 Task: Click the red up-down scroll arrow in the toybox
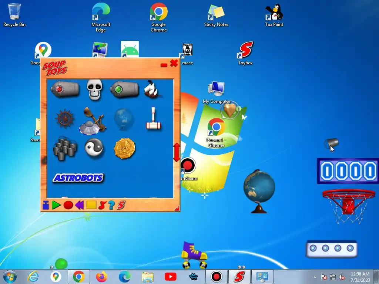tap(177, 152)
